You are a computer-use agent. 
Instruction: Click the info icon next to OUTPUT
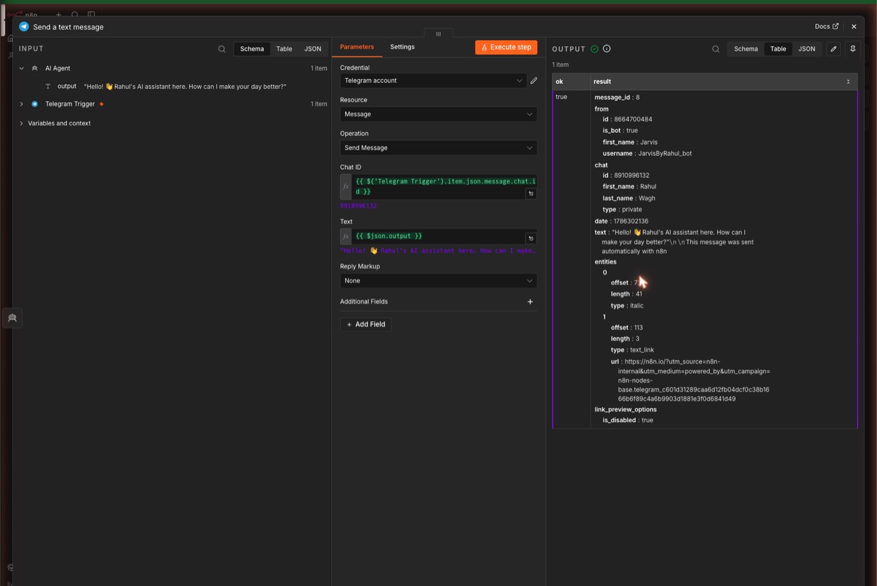tap(607, 49)
